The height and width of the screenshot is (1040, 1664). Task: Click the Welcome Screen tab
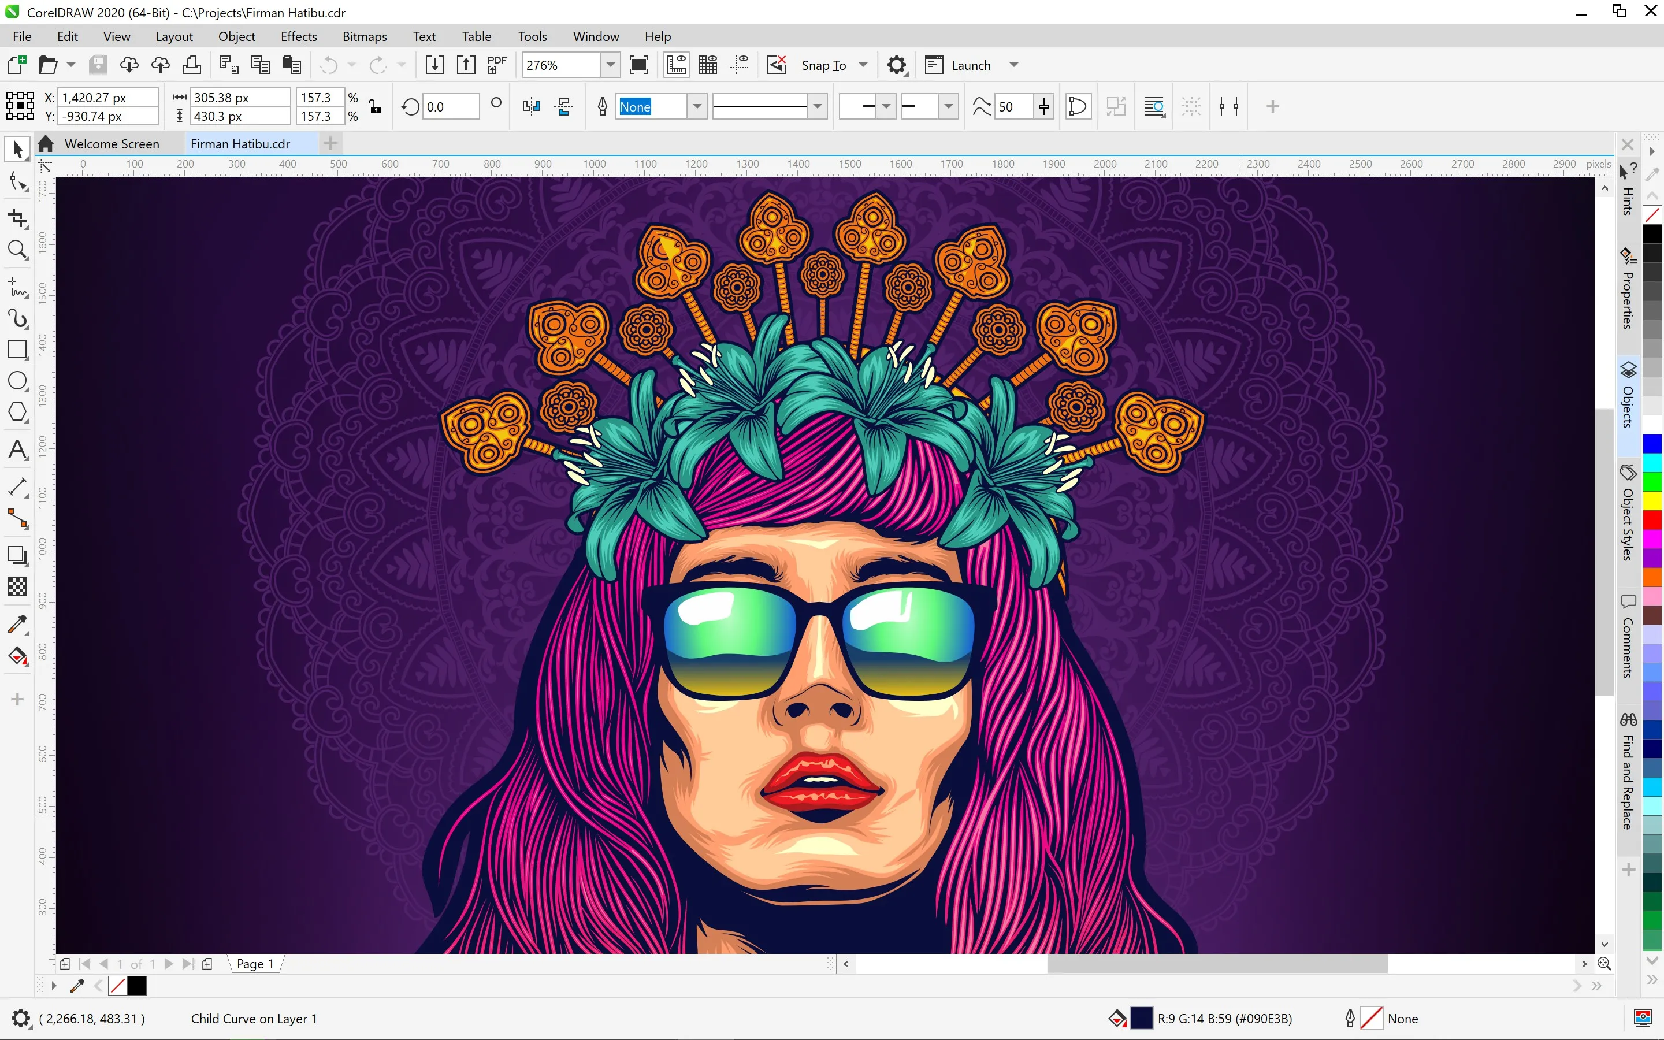pyautogui.click(x=113, y=144)
